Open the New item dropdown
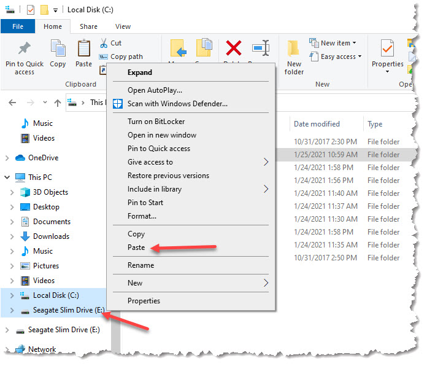The width and height of the screenshot is (427, 366). point(330,43)
